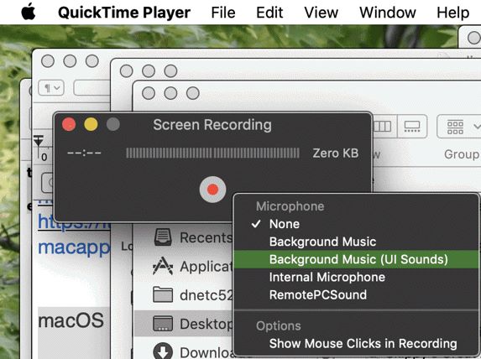Open the View menu
The width and height of the screenshot is (481, 359).
coord(321,13)
